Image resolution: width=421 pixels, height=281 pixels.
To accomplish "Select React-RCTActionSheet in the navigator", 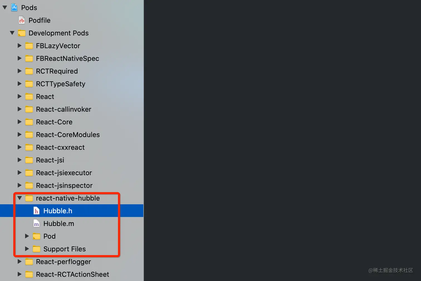I will pyautogui.click(x=72, y=274).
